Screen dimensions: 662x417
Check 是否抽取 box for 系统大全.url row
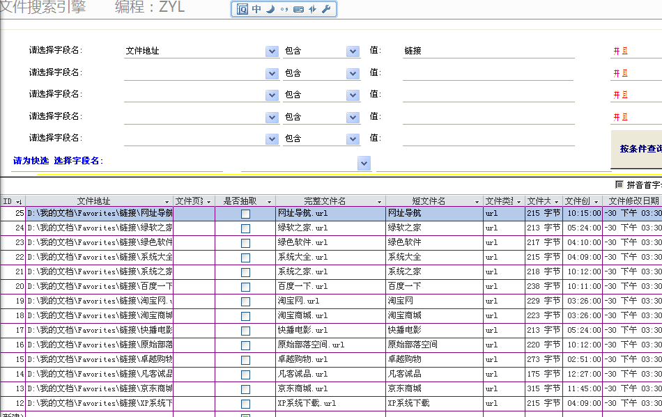pyautogui.click(x=245, y=258)
